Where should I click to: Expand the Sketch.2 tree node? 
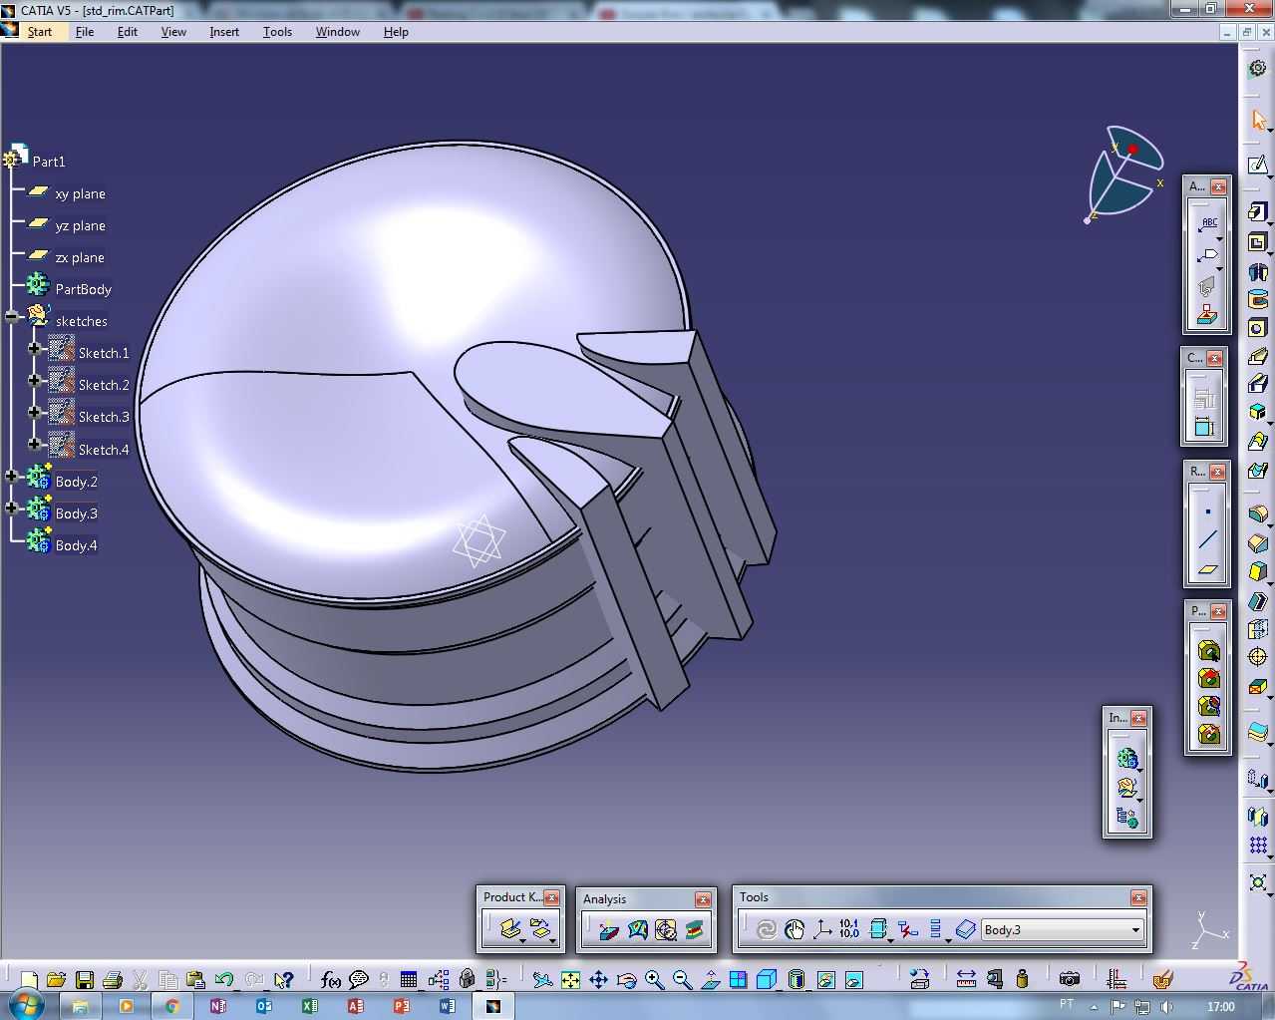click(35, 380)
